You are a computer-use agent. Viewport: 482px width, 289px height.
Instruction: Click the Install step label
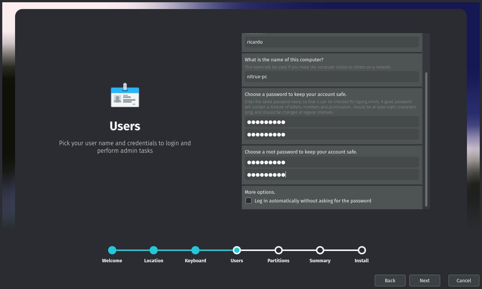[361, 260]
